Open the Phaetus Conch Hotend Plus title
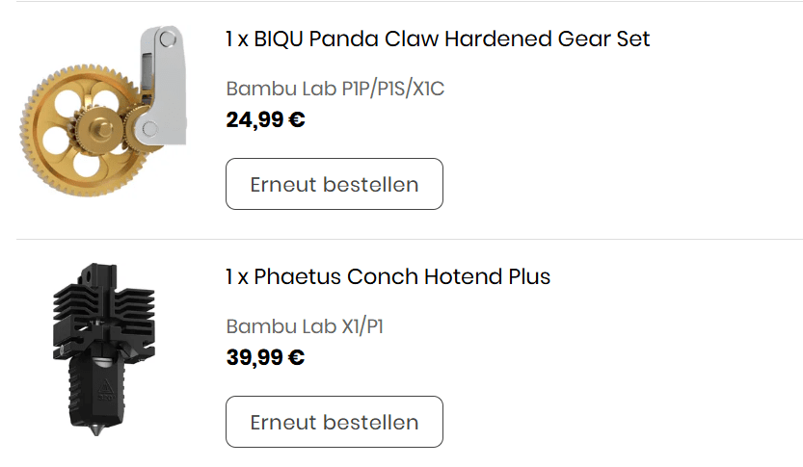The height and width of the screenshot is (467, 803). click(388, 277)
